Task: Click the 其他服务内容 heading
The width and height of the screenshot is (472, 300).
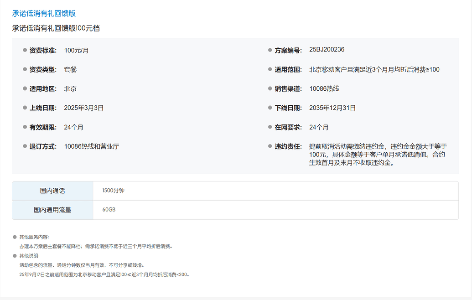Action: click(x=34, y=237)
